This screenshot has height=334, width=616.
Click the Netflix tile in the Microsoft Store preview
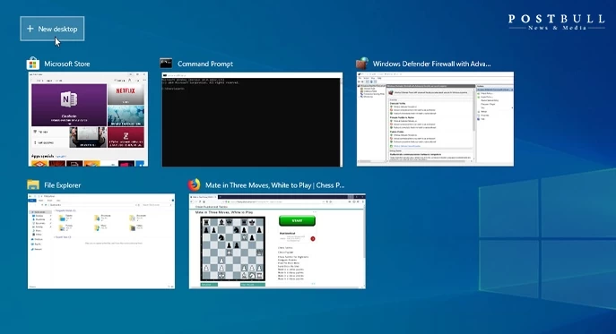pos(126,94)
